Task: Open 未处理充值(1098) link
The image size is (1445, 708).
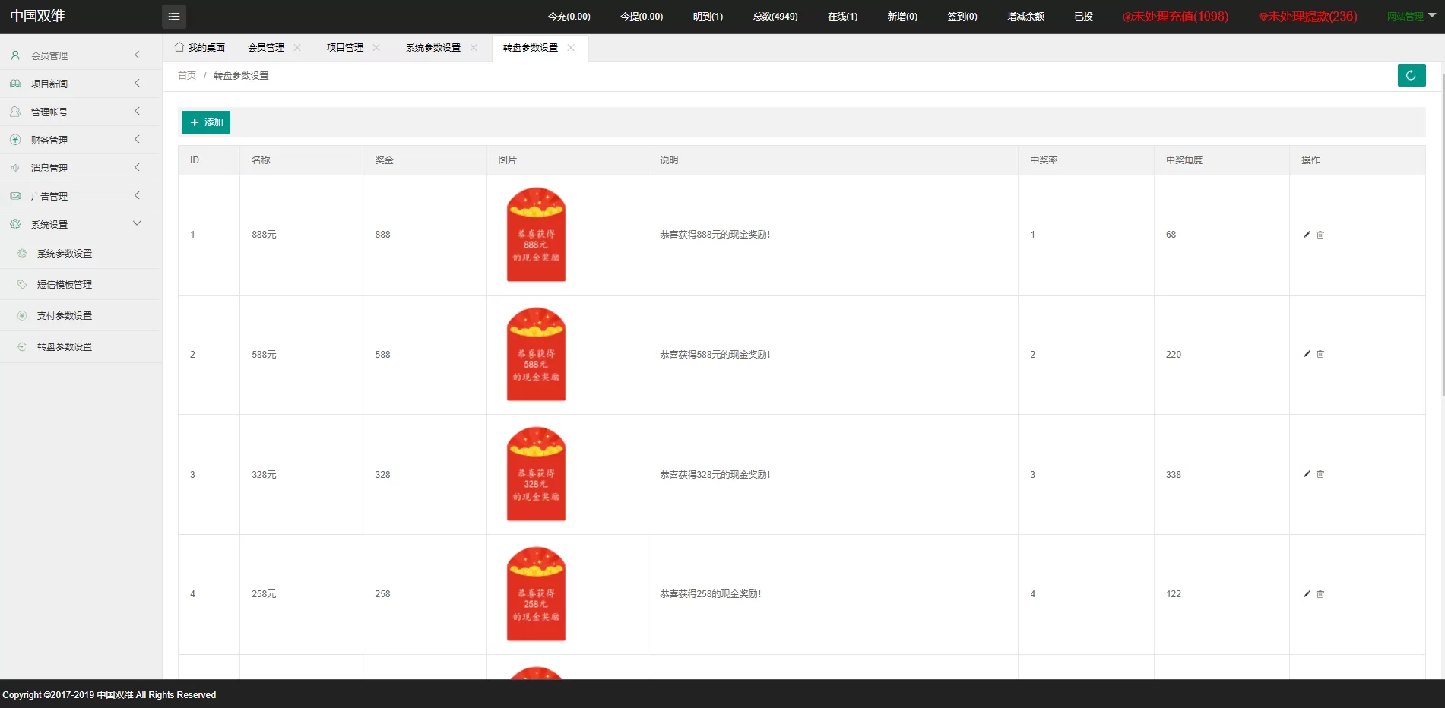Action: (x=1175, y=16)
